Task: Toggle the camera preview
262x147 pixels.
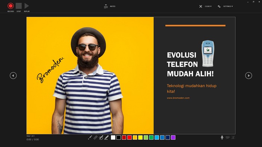Action: (x=233, y=137)
